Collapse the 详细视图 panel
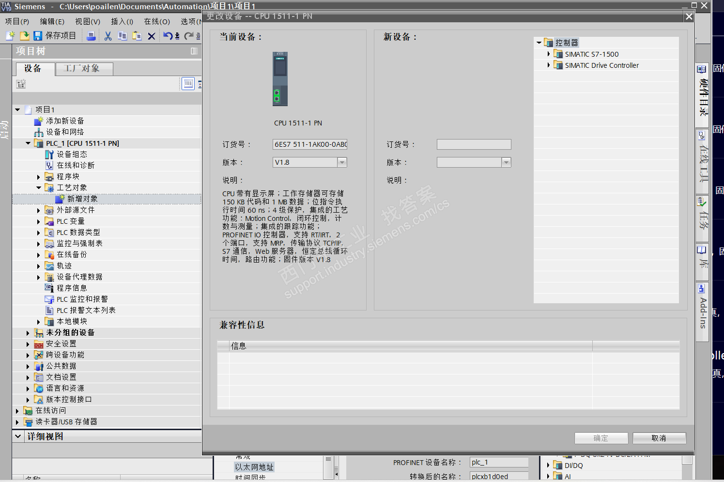The image size is (724, 482). pyautogui.click(x=18, y=436)
